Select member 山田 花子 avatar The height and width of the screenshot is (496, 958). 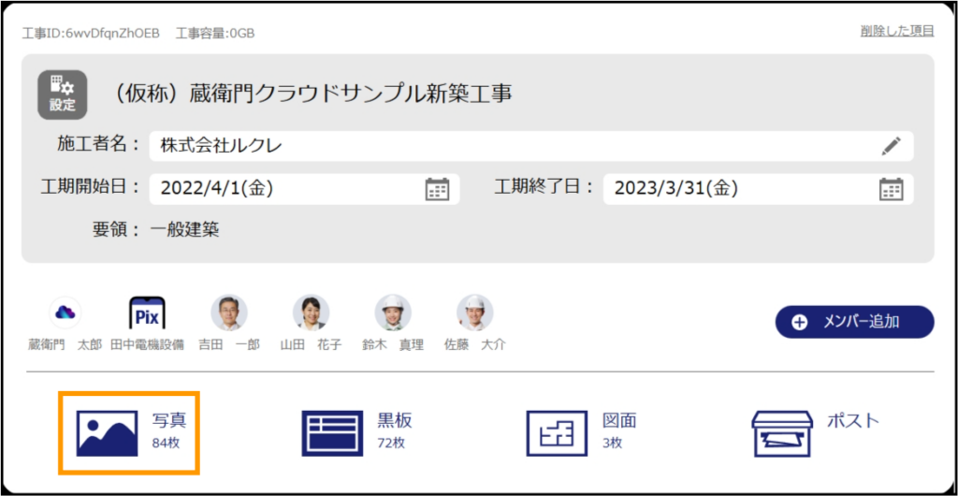tap(311, 314)
